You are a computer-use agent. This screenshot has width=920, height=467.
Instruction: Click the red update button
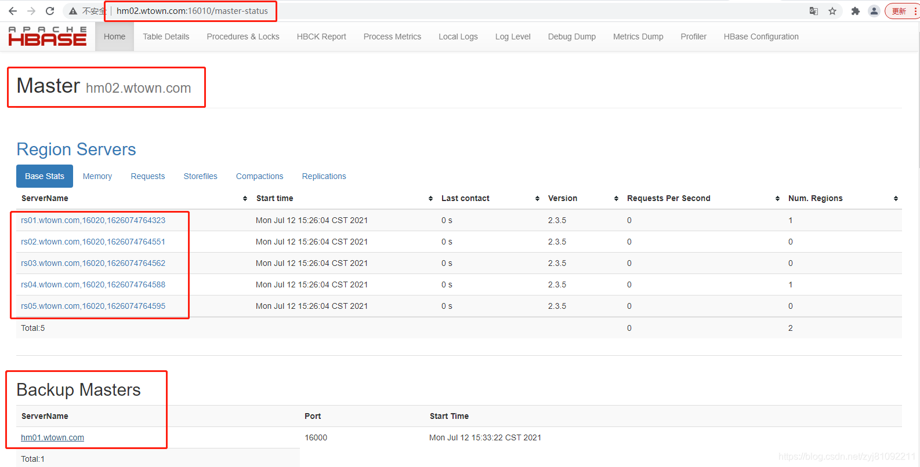[x=901, y=11]
